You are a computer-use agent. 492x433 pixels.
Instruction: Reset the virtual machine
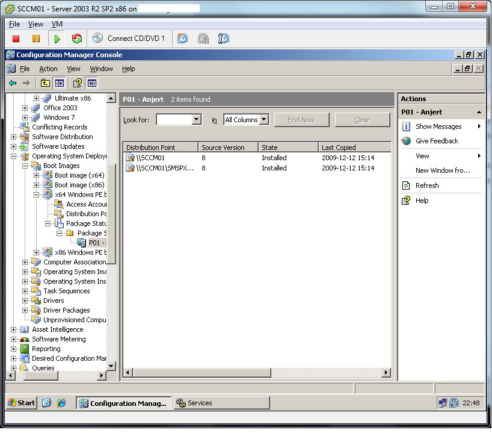click(x=76, y=39)
